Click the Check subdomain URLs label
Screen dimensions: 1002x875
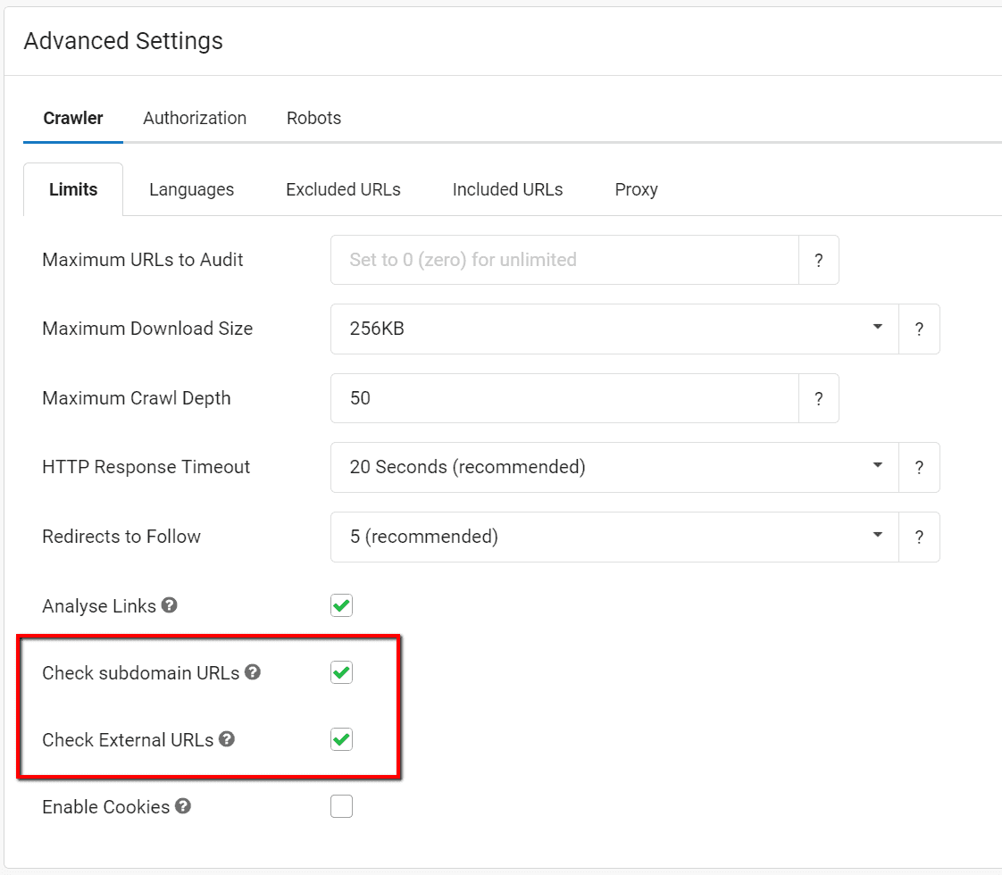[140, 673]
